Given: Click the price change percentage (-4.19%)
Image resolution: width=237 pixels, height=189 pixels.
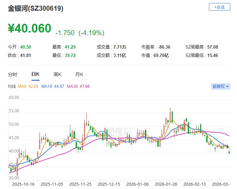Looking at the screenshot, I should point(91,33).
